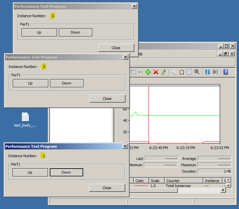Click the 60 value on graph axis

coord(125,109)
